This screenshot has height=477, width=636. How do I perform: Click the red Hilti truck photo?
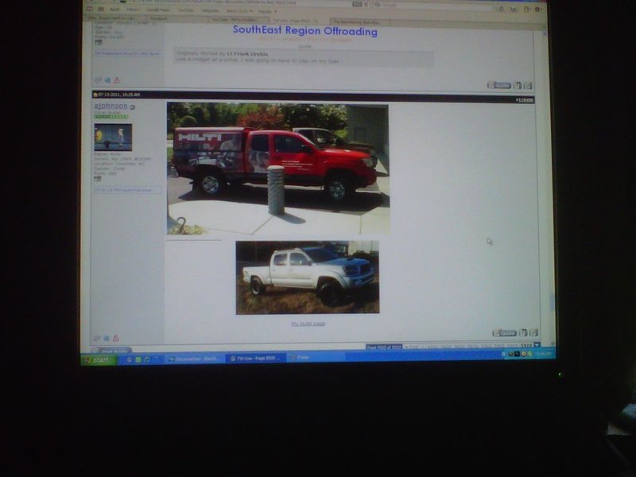click(278, 168)
